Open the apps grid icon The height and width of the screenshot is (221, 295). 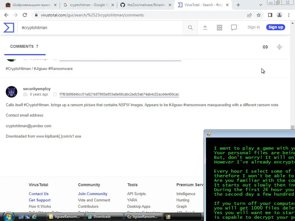pos(219,28)
